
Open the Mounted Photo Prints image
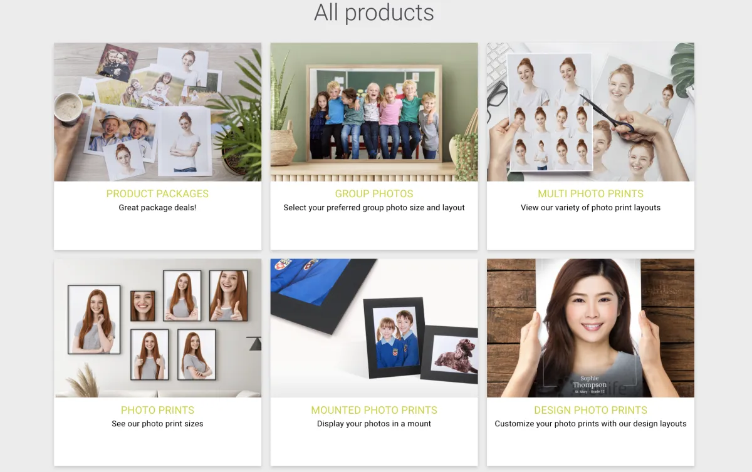pyautogui.click(x=374, y=328)
